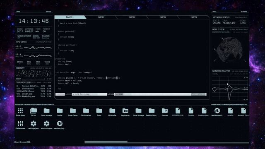Select the file icon left of Cookies

[178, 111]
